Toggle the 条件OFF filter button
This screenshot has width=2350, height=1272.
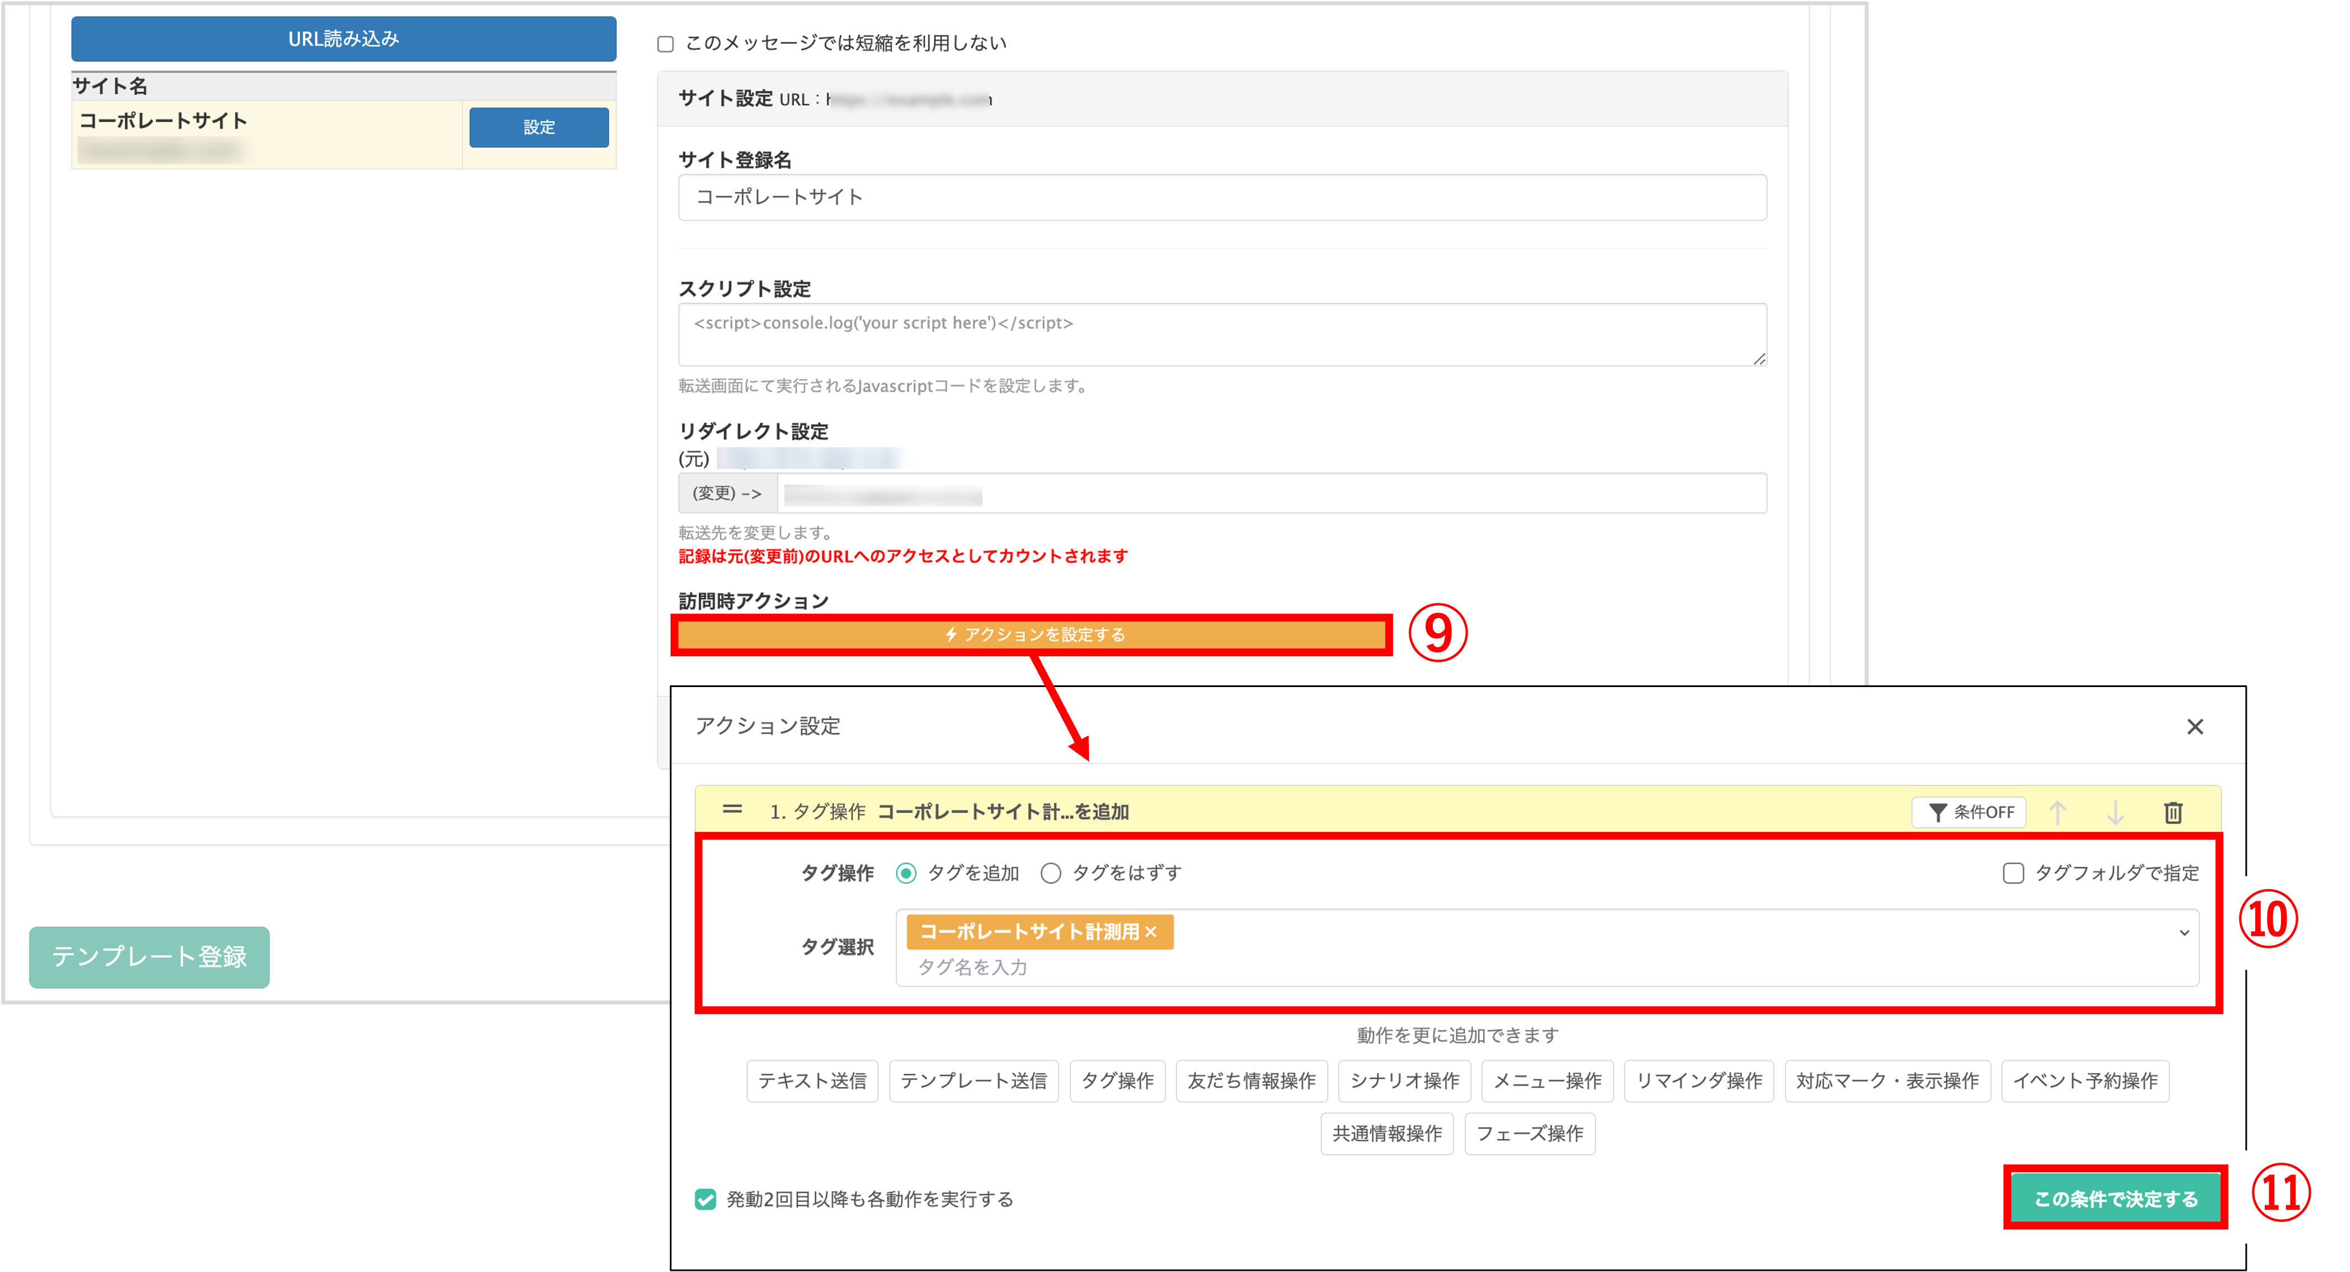(1969, 812)
